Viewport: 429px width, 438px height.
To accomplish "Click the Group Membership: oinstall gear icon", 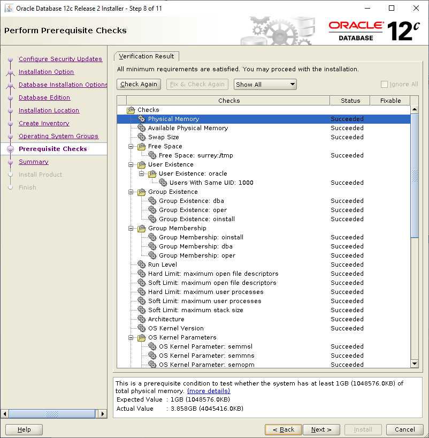I will [x=152, y=237].
